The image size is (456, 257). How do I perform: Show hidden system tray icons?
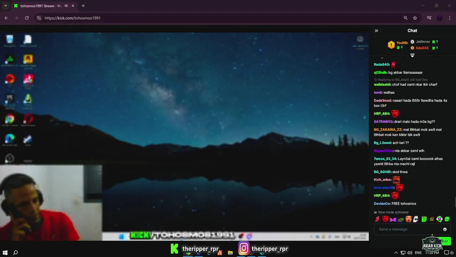click(x=396, y=253)
